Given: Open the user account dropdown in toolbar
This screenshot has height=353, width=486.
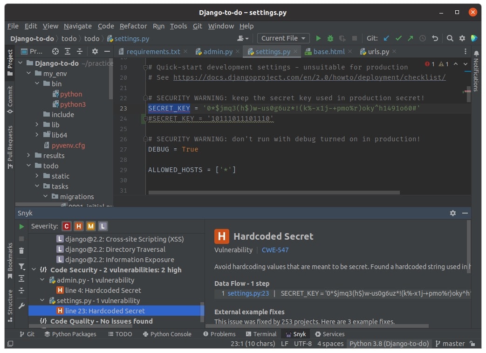Looking at the screenshot, I should pyautogui.click(x=243, y=38).
